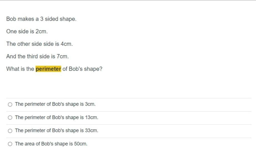The height and width of the screenshot is (156, 256).
Task: Click answer text ending in 13cm
Action: [x=57, y=117]
